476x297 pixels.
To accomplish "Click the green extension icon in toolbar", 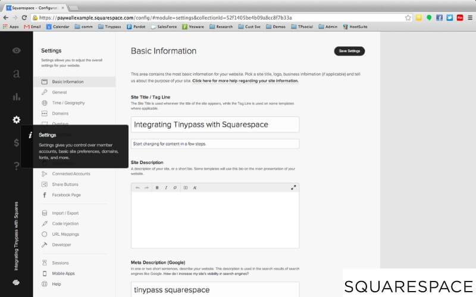I will [x=429, y=18].
